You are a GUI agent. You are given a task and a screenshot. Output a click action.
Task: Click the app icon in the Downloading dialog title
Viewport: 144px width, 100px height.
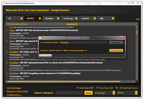point(40,38)
